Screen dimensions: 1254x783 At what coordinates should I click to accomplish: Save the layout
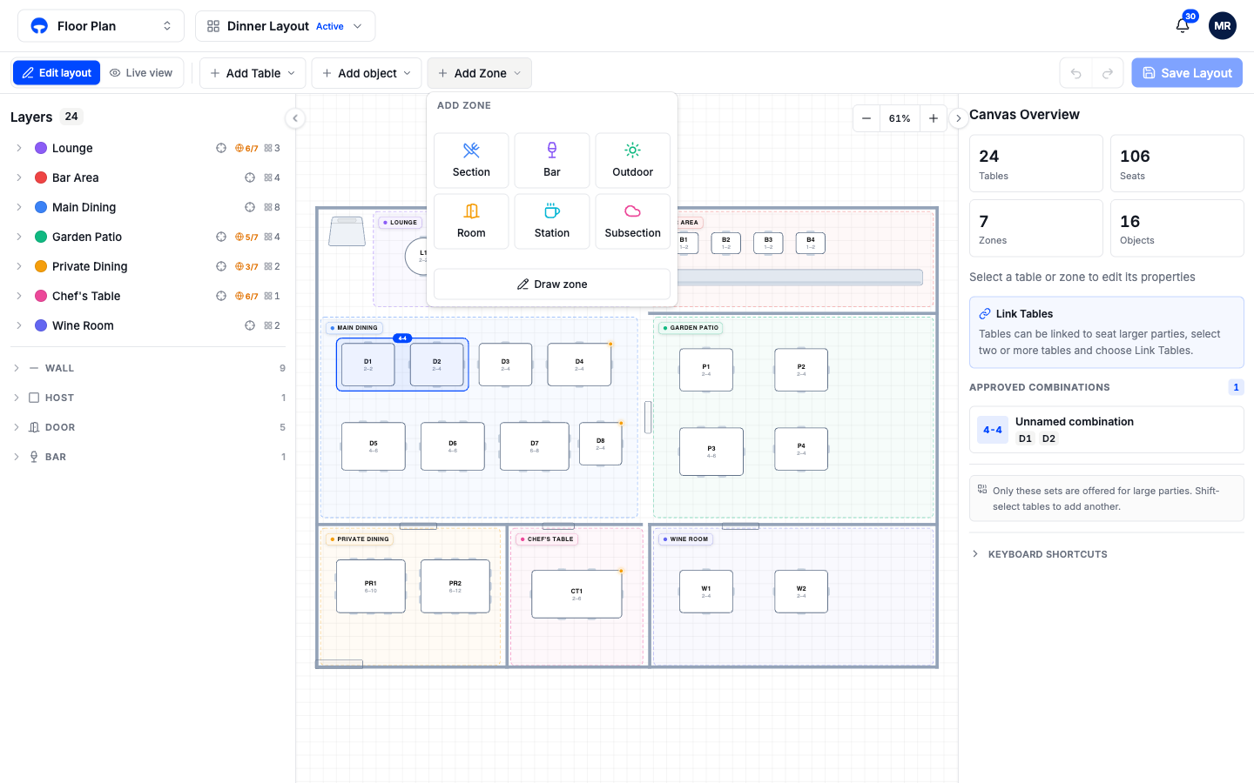(x=1187, y=73)
